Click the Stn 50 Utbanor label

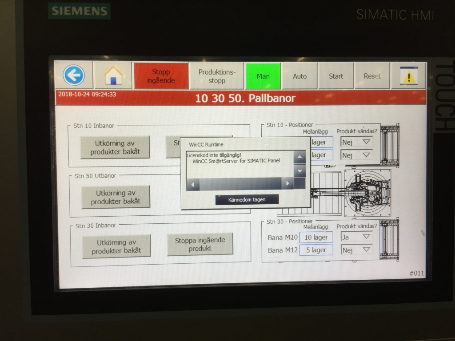click(95, 176)
